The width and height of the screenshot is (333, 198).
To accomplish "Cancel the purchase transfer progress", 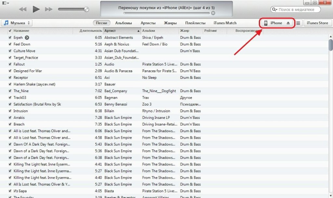I will coord(213,13).
